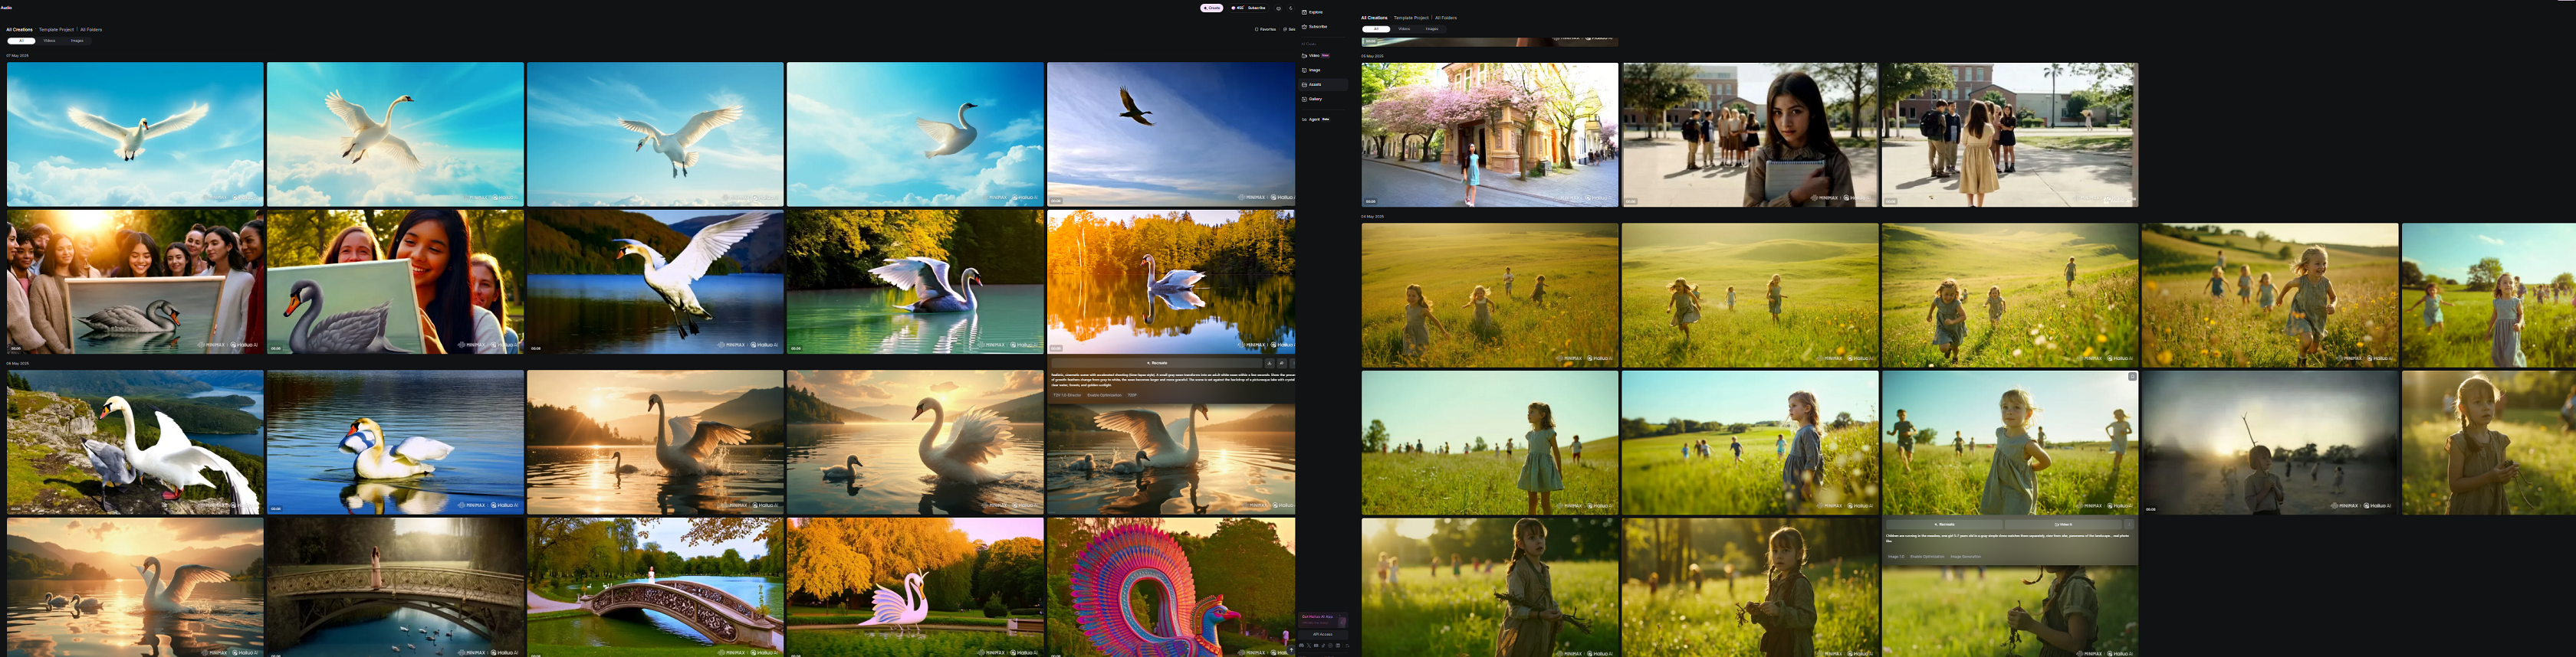The height and width of the screenshot is (657, 2576).
Task: Click Recreate on the swan video hover card
Action: coord(1157,364)
